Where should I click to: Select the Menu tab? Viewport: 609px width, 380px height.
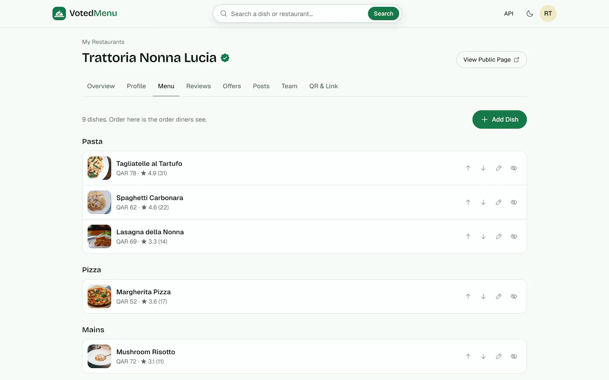coord(166,86)
